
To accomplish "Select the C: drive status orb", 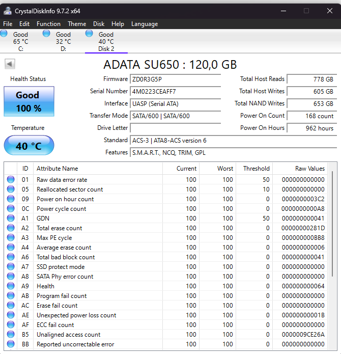I will point(4,34).
